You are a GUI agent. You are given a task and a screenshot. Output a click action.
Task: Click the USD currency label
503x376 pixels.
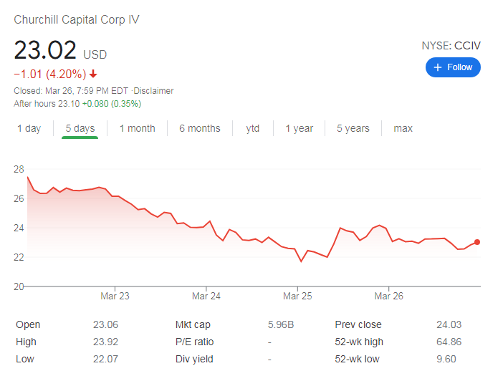95,54
